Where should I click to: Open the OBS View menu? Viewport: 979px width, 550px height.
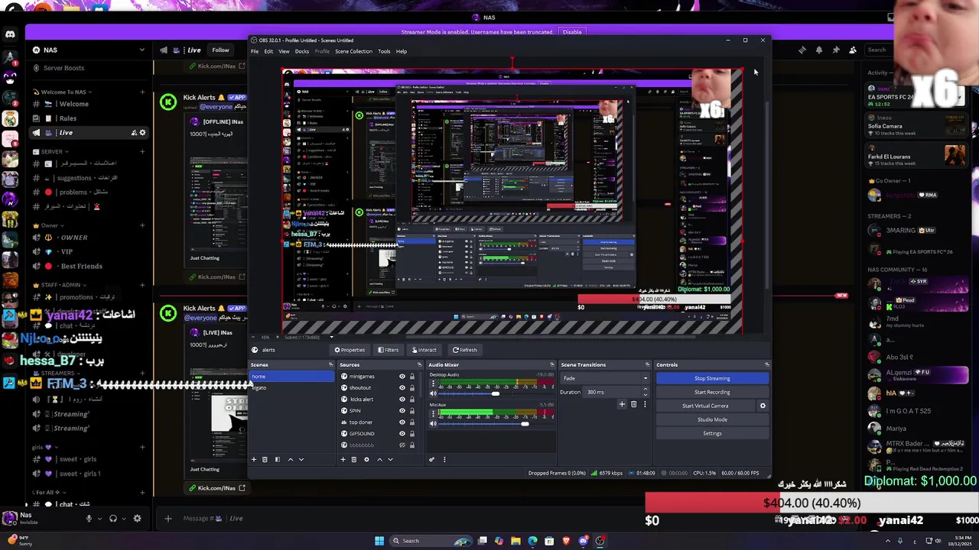click(284, 51)
